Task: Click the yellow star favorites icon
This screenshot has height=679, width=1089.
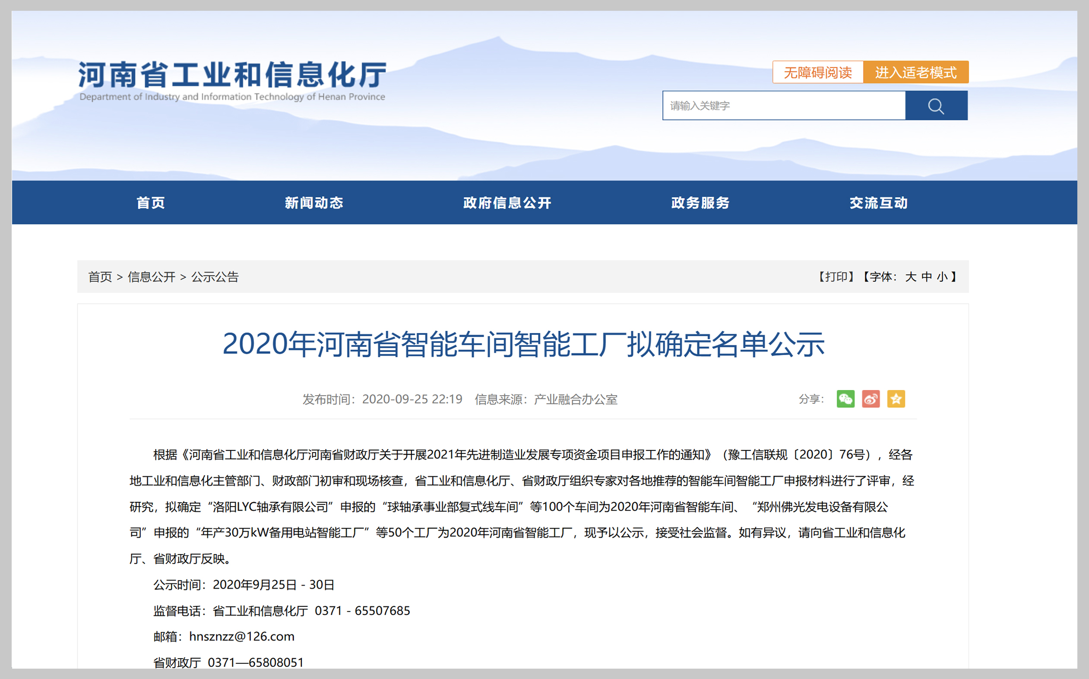Action: tap(896, 399)
